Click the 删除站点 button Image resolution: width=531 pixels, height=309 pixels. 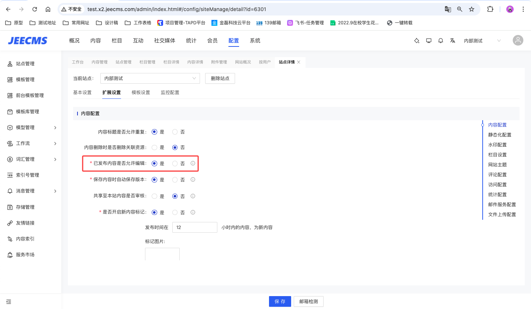tap(220, 79)
